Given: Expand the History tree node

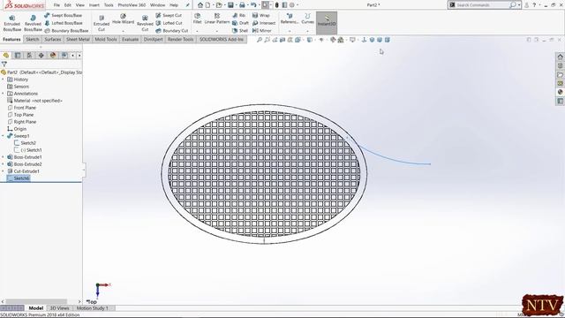Looking at the screenshot, I should point(3,79).
